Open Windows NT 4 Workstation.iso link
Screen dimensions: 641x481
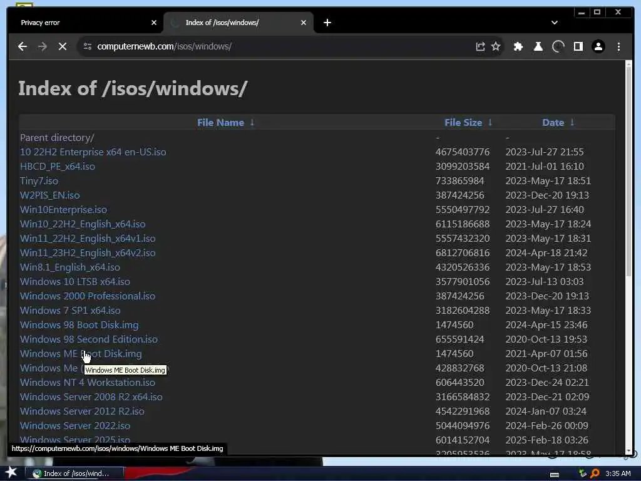tap(88, 383)
